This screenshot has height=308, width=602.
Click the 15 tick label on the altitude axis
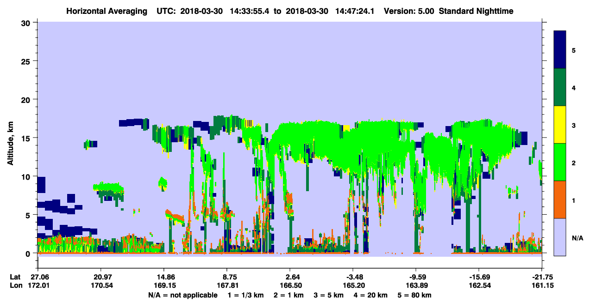click(x=27, y=138)
